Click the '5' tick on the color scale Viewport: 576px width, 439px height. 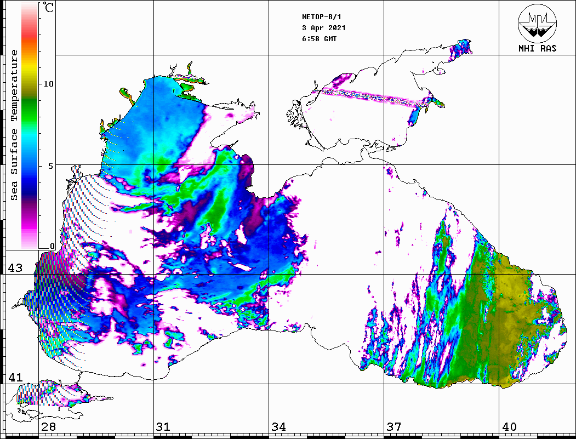pos(50,166)
